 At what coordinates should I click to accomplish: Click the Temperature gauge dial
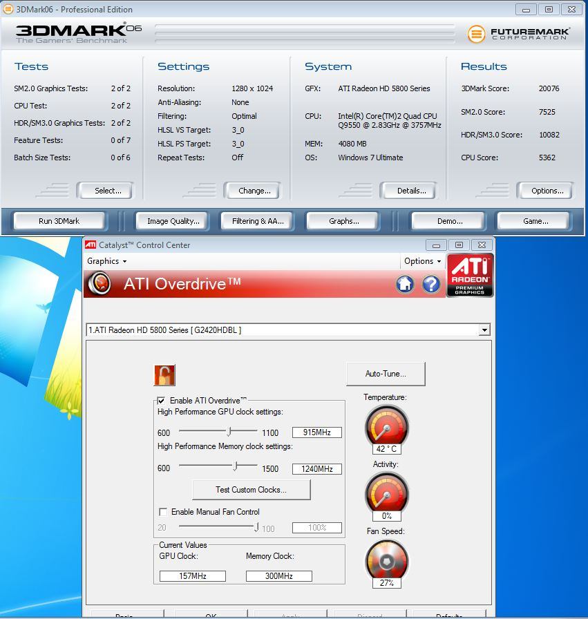387,426
